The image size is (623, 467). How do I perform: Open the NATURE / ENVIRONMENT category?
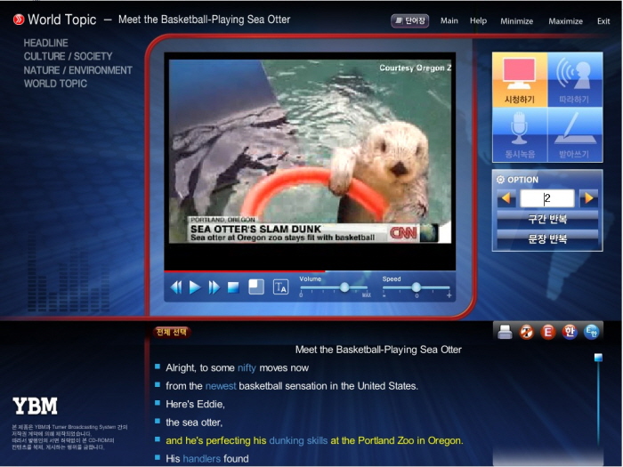point(78,70)
